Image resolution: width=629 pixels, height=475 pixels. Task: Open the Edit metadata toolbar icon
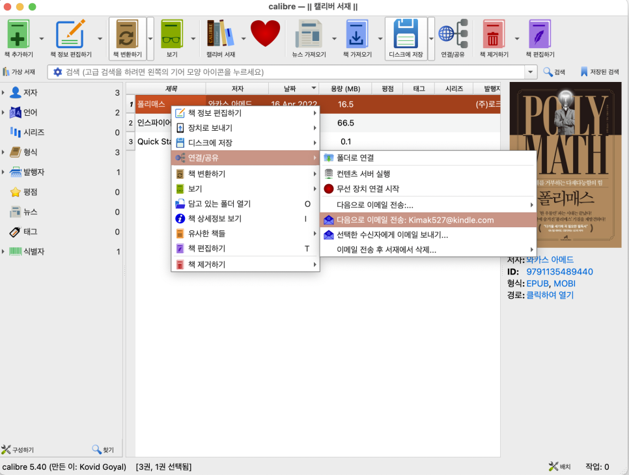tap(70, 34)
